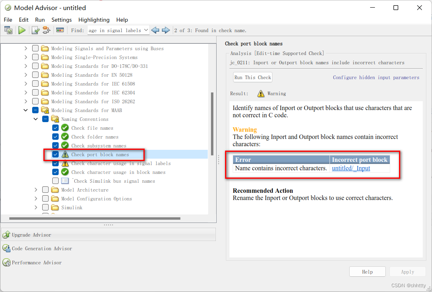The width and height of the screenshot is (432, 292).
Task: Uncheck the Check folder names checkbox
Action: pyautogui.click(x=55, y=137)
